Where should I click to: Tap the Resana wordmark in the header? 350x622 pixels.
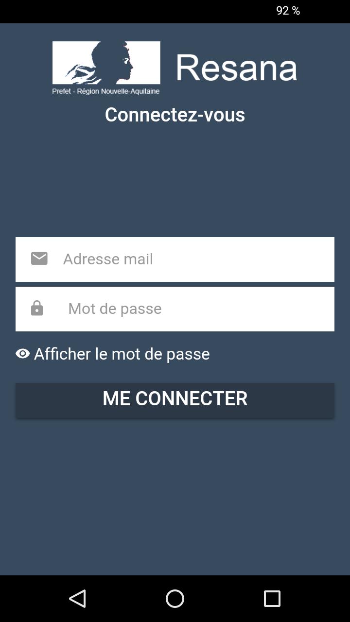click(237, 68)
